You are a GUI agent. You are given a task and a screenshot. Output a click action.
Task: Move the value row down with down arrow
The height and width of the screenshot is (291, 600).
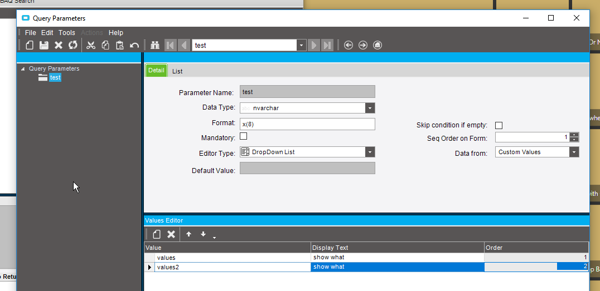pos(203,234)
